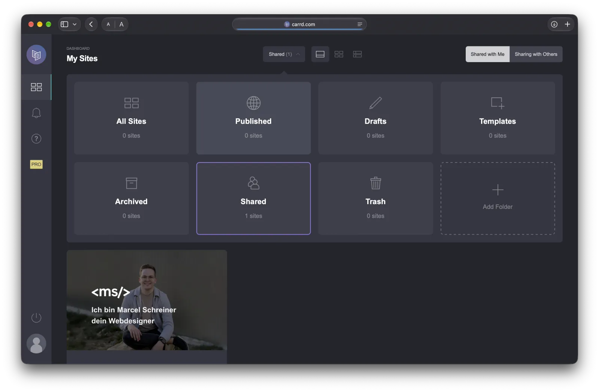Open the All Sites folder
The width and height of the screenshot is (599, 392).
point(131,118)
